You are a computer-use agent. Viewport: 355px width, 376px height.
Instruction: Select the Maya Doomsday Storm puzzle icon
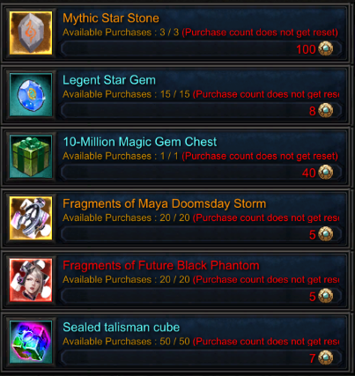pyautogui.click(x=31, y=218)
